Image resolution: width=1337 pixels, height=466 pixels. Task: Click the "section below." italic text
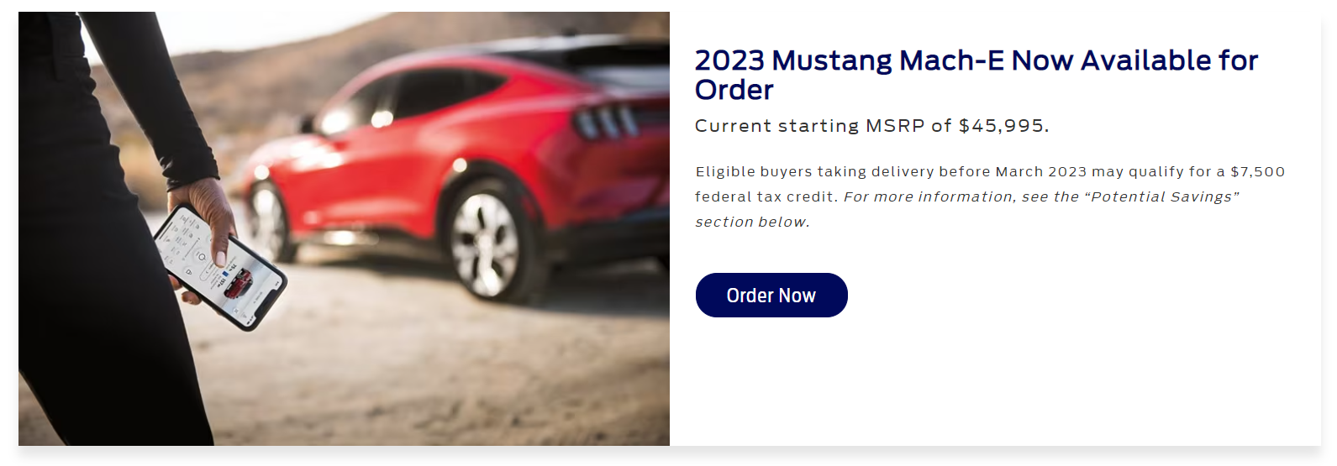click(x=752, y=222)
